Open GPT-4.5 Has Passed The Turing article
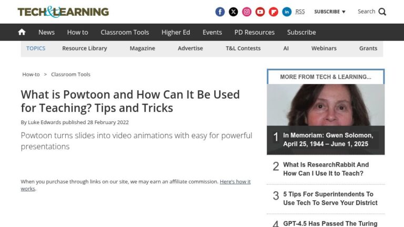The height and width of the screenshot is (227, 404). point(330,223)
